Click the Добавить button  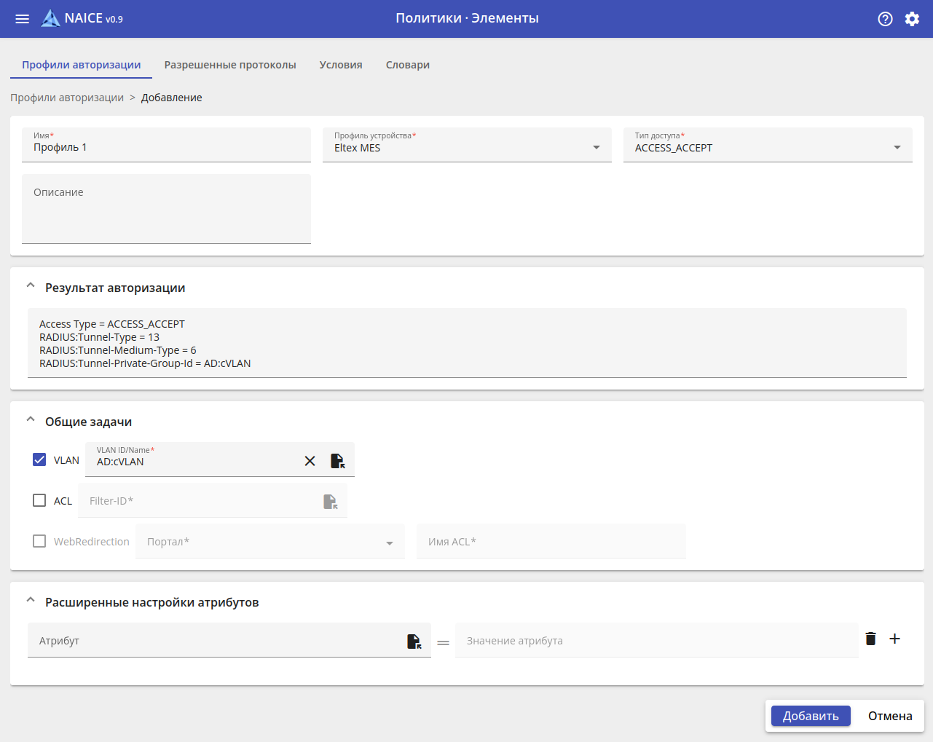810,716
